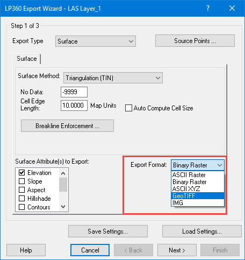Choose Binary Raster from the list

198,182
